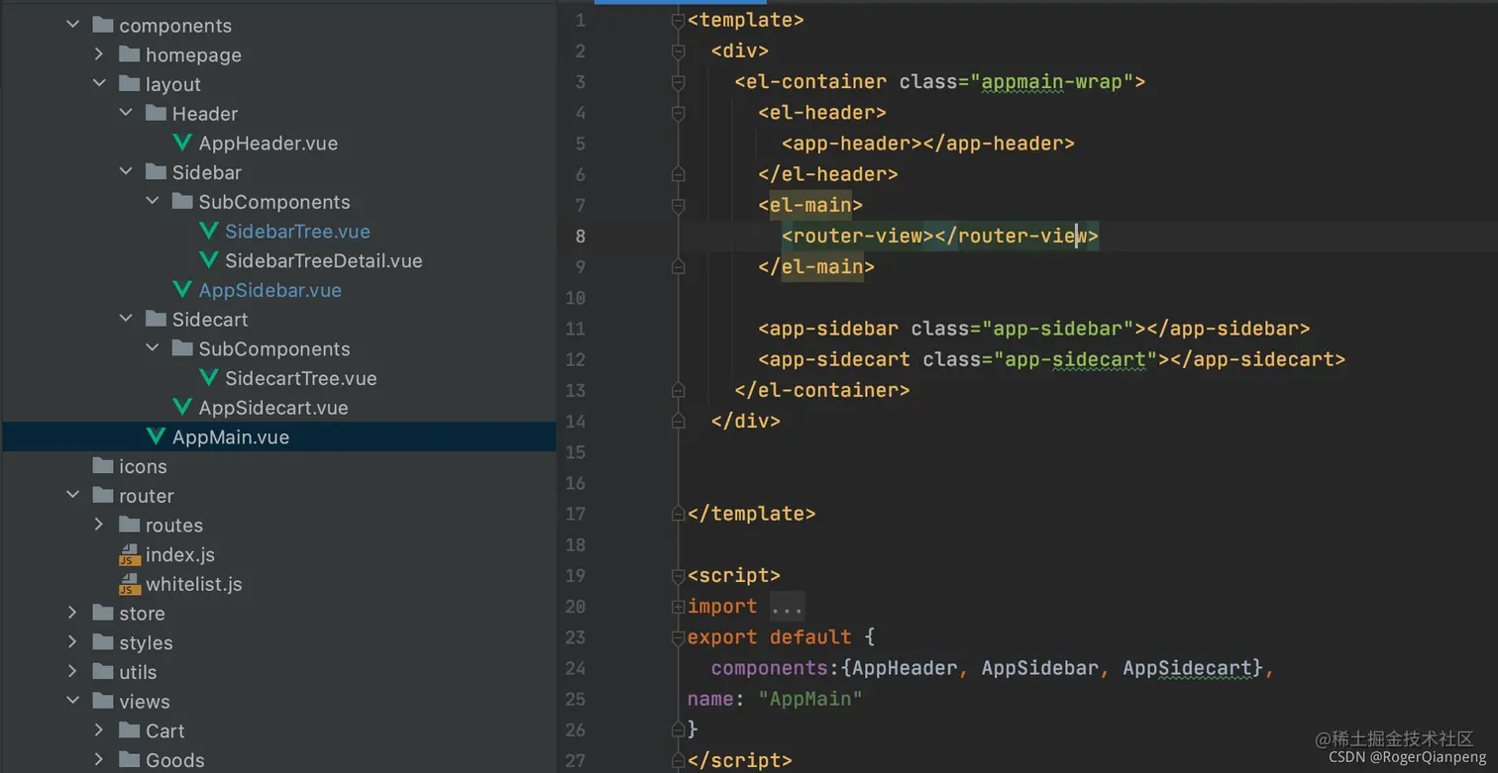The height and width of the screenshot is (773, 1498).
Task: Click the Vue icon beside AppMain.vue
Action: pos(156,436)
